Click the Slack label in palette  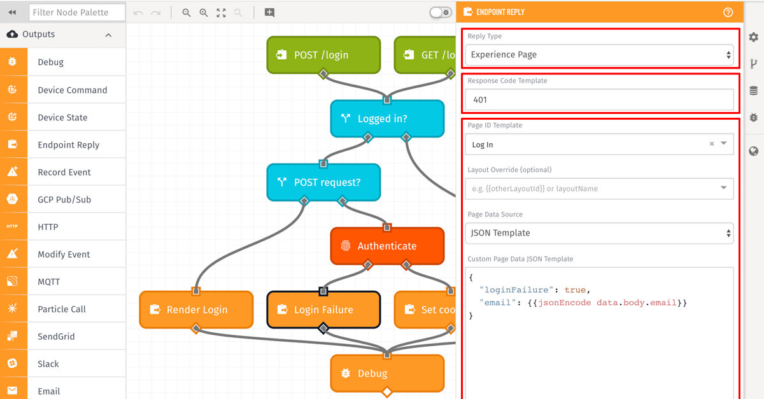click(48, 363)
